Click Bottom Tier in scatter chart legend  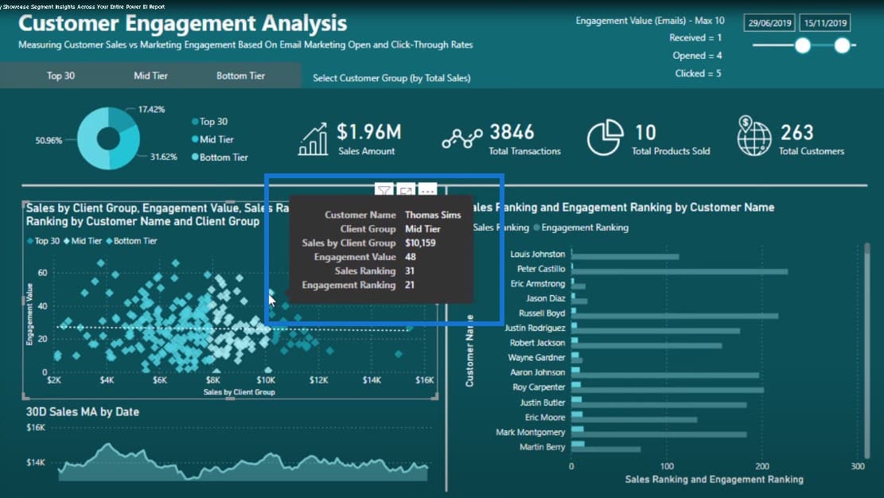tap(132, 241)
